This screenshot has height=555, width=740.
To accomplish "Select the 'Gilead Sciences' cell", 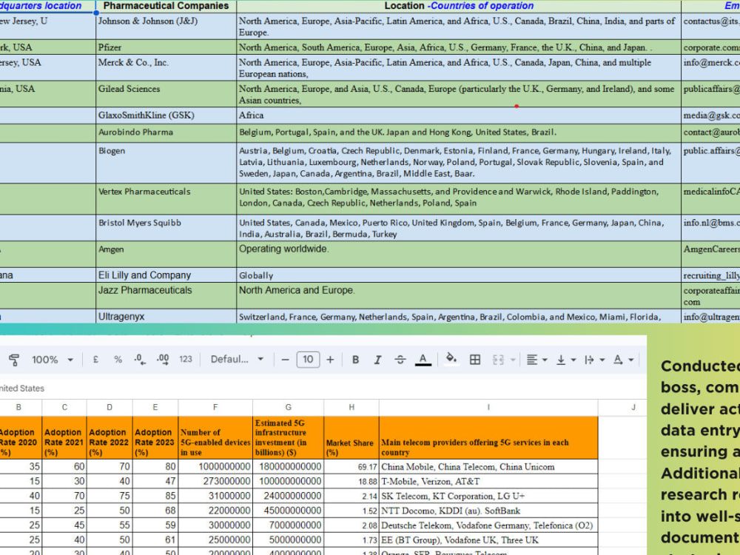I will click(x=166, y=94).
